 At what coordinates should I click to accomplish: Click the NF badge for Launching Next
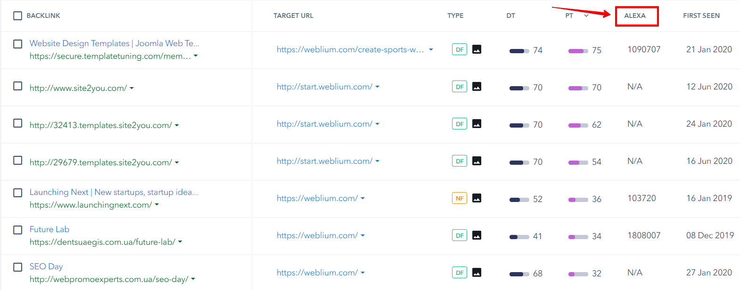pos(460,198)
